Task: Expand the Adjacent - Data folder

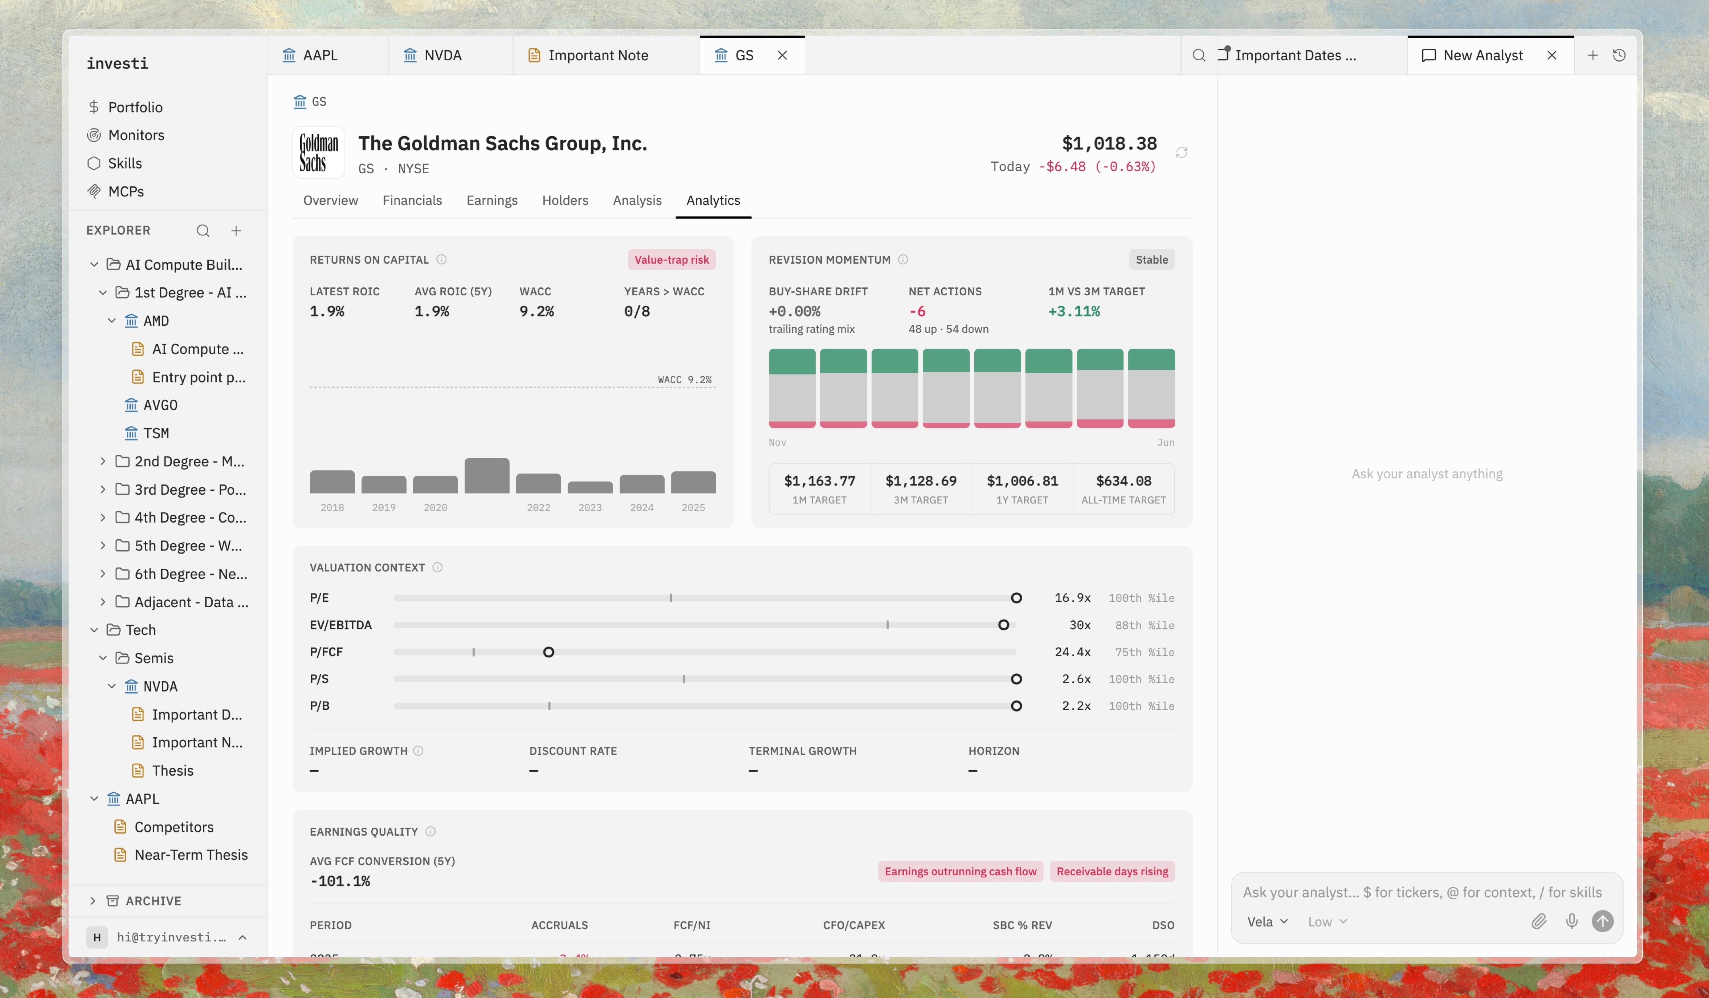Action: 103,603
